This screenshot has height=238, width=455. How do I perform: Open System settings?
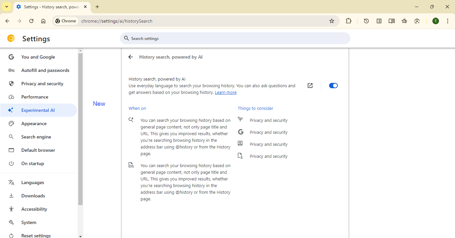(39, 222)
